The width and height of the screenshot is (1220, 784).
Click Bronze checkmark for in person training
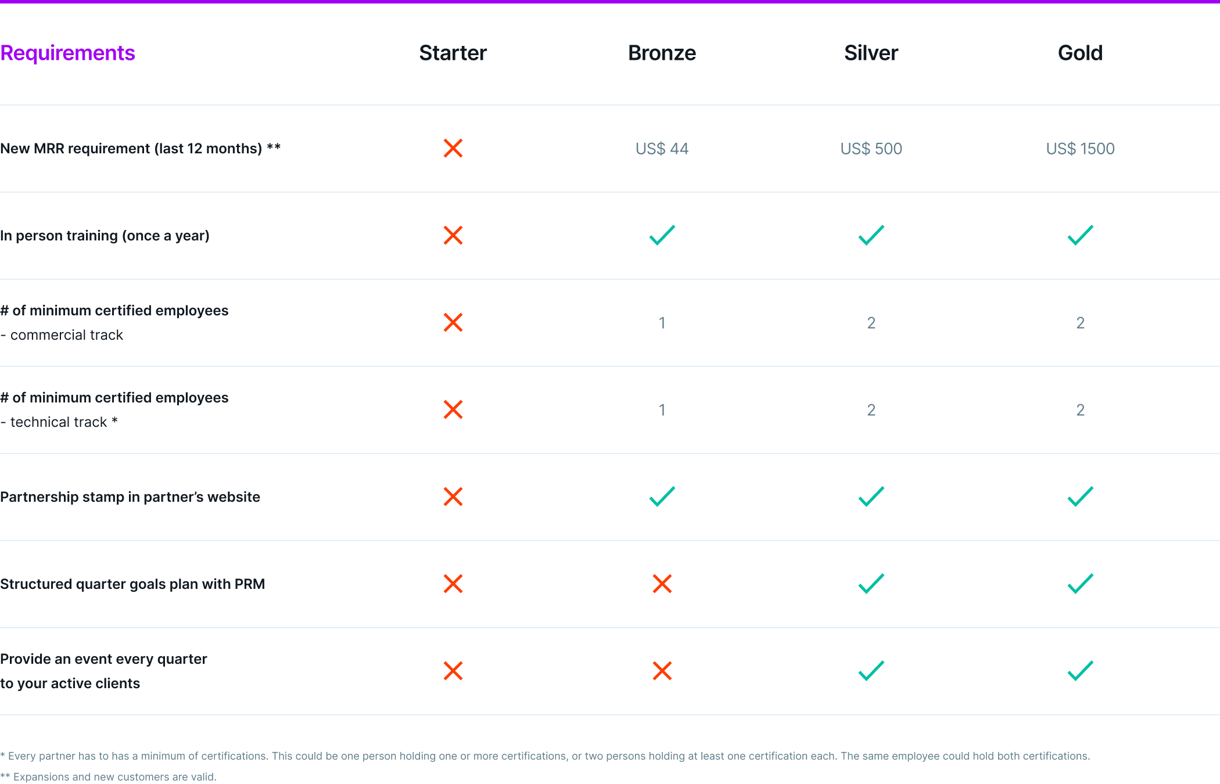[x=662, y=235]
